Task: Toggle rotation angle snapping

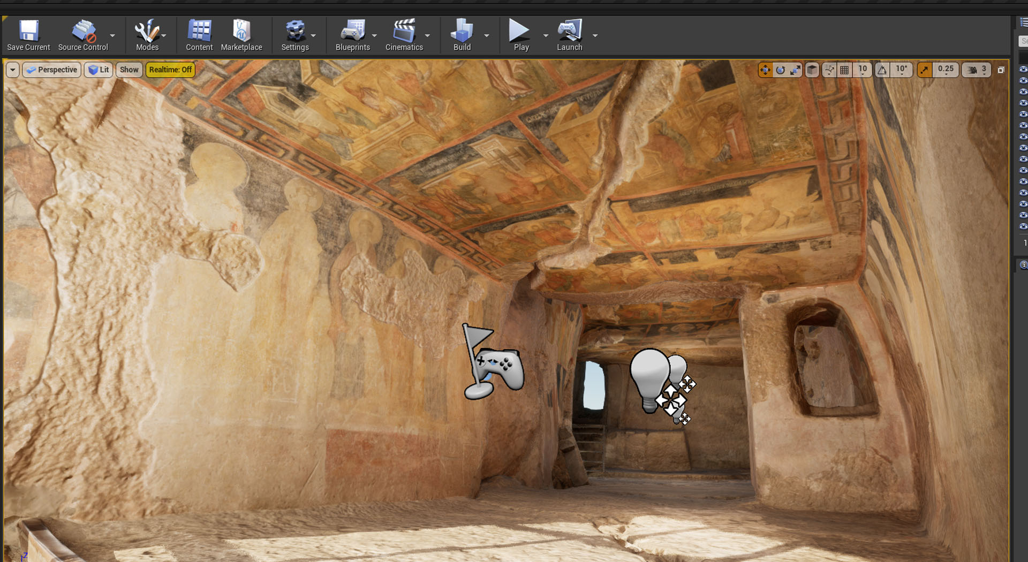Action: click(x=882, y=70)
